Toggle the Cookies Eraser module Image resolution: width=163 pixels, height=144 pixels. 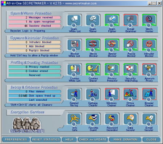93,69
